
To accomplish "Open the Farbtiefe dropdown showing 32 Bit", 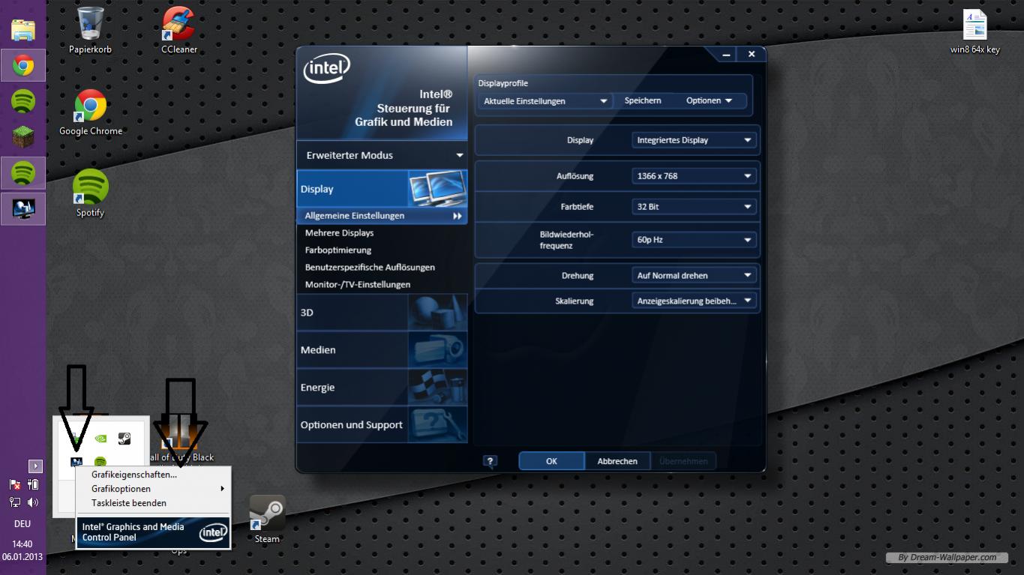I will point(694,207).
